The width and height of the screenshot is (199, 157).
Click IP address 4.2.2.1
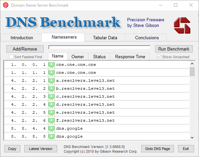pos(28,80)
